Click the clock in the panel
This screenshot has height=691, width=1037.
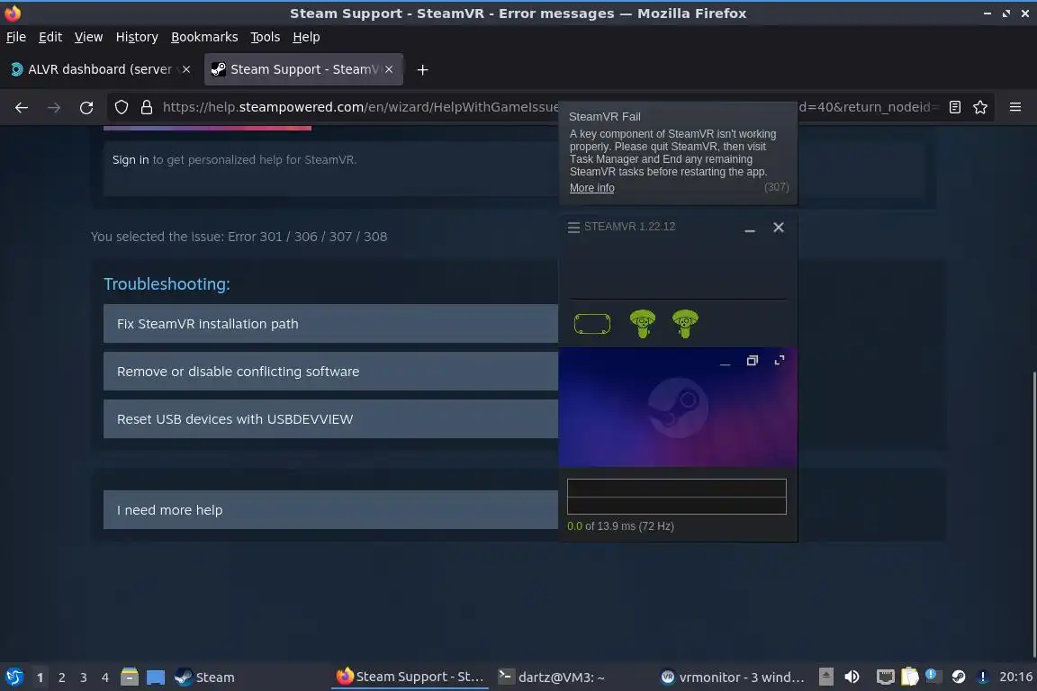(x=1015, y=677)
